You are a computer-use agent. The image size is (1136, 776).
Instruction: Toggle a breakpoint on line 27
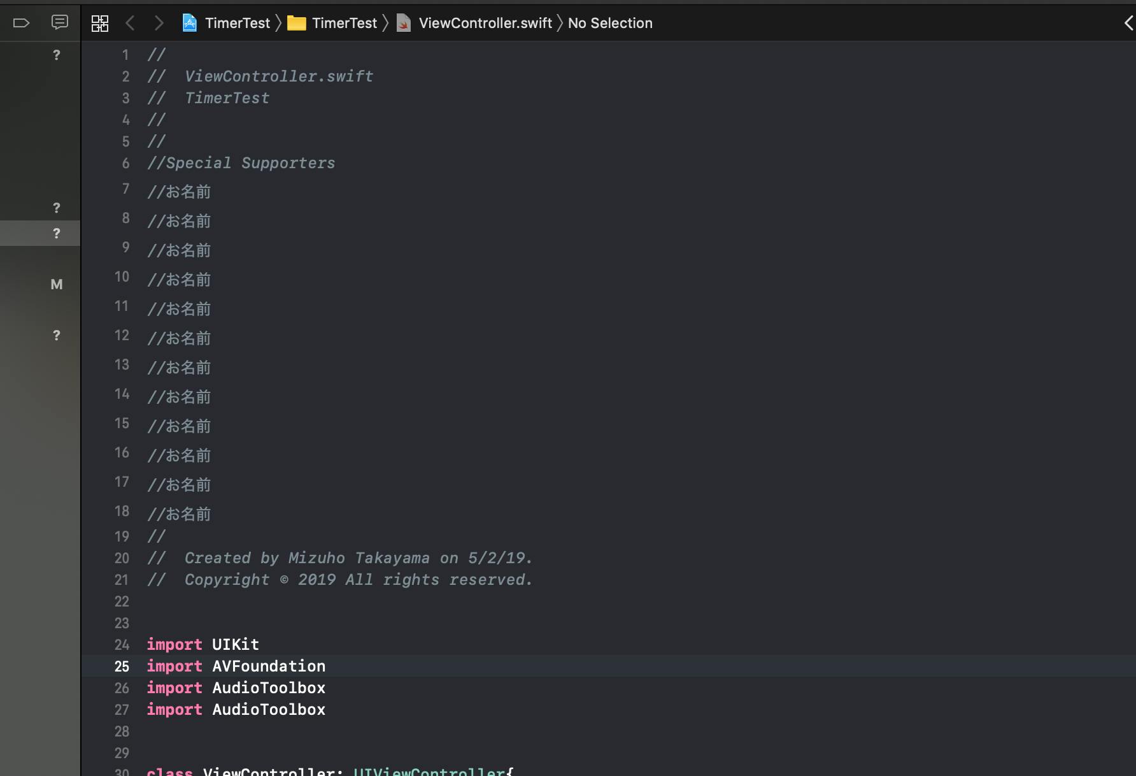coord(122,710)
